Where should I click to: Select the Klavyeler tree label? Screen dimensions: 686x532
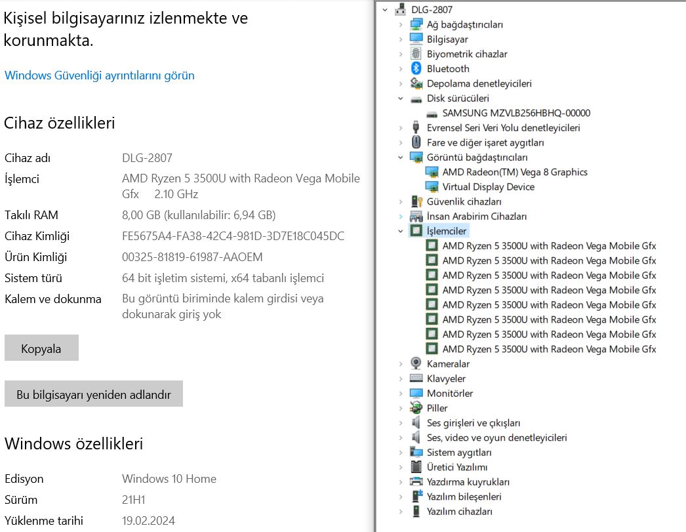tap(446, 379)
